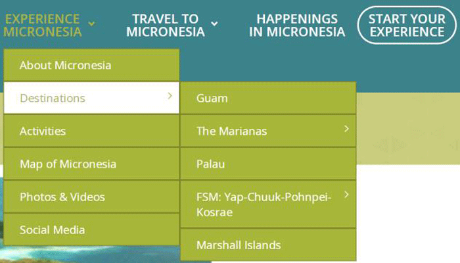This screenshot has height=263, width=460.
Task: Select Destinations menu item
Action: [x=91, y=98]
